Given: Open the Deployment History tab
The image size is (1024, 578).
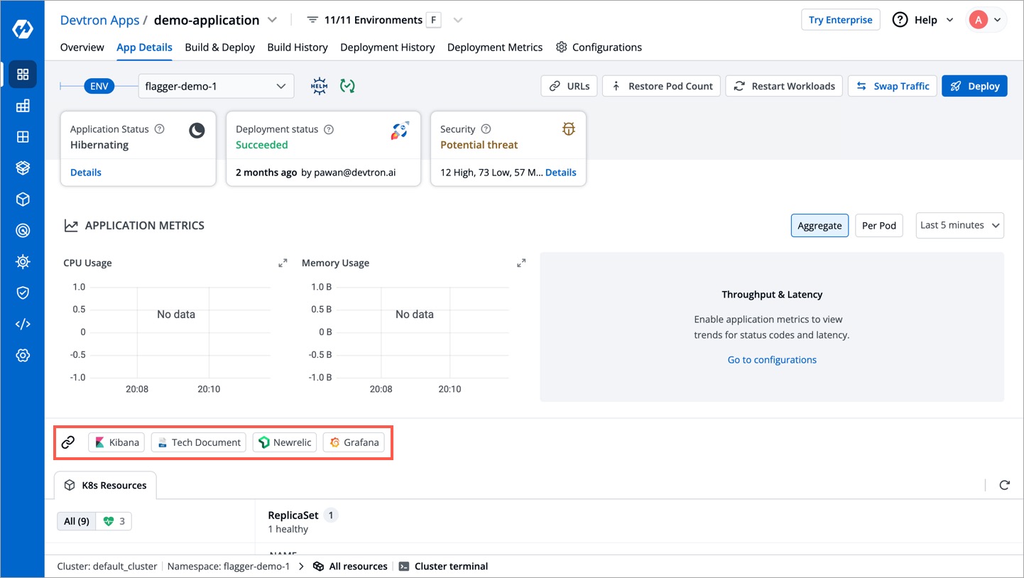Looking at the screenshot, I should pyautogui.click(x=387, y=47).
